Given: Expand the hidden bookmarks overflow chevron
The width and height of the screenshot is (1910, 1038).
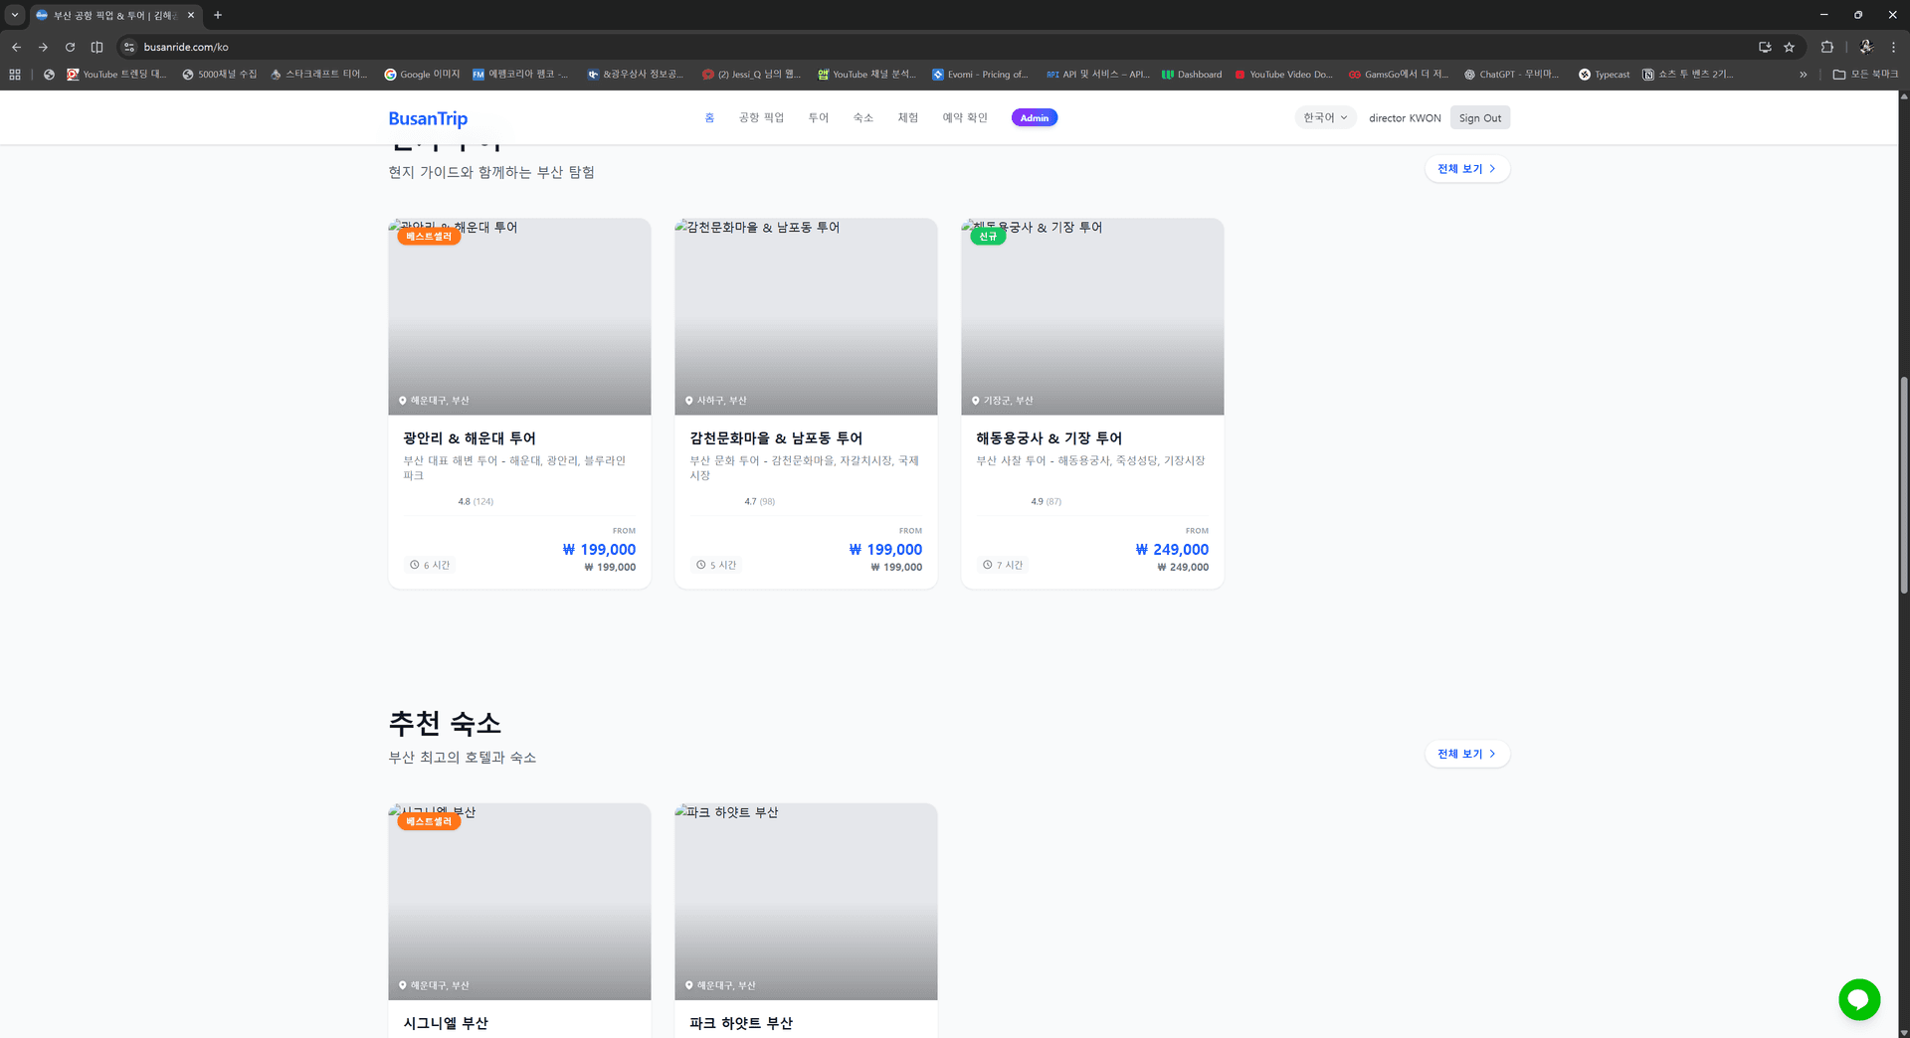Looking at the screenshot, I should click(1803, 75).
